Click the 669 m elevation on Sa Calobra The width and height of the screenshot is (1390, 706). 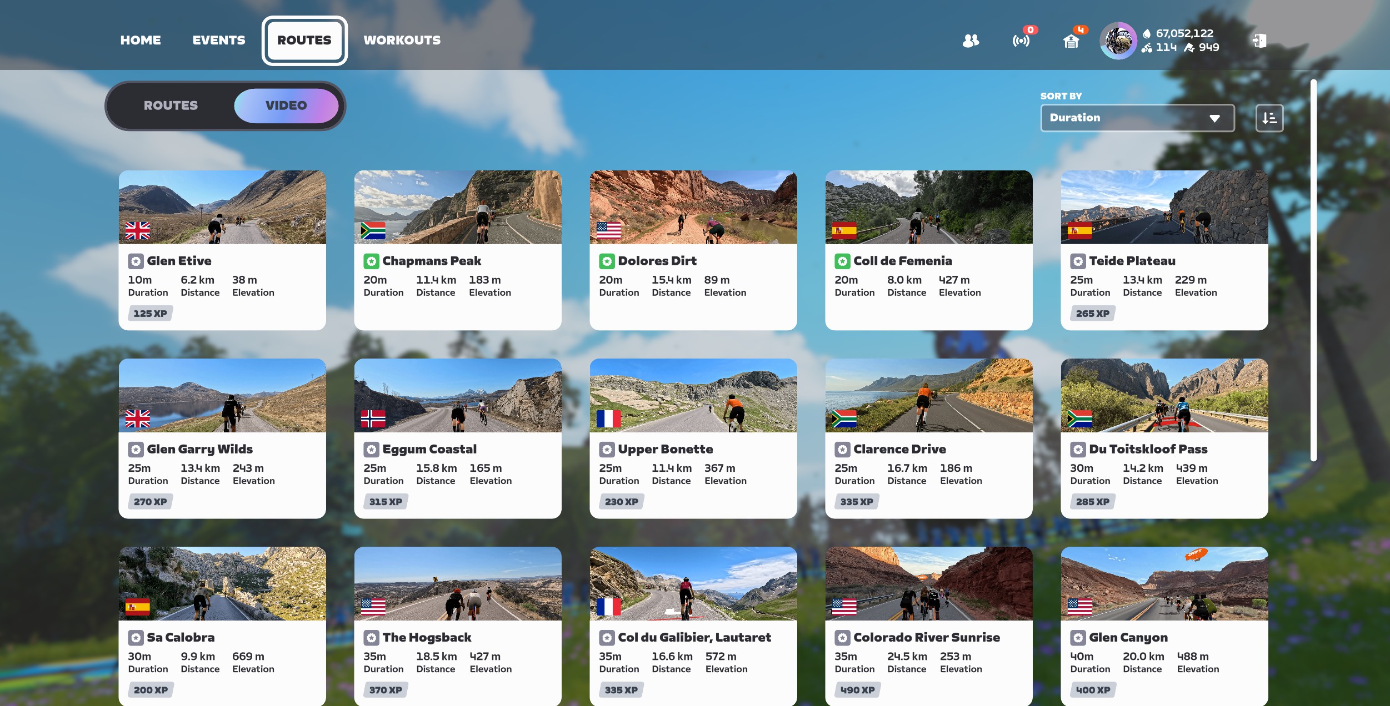coord(248,657)
